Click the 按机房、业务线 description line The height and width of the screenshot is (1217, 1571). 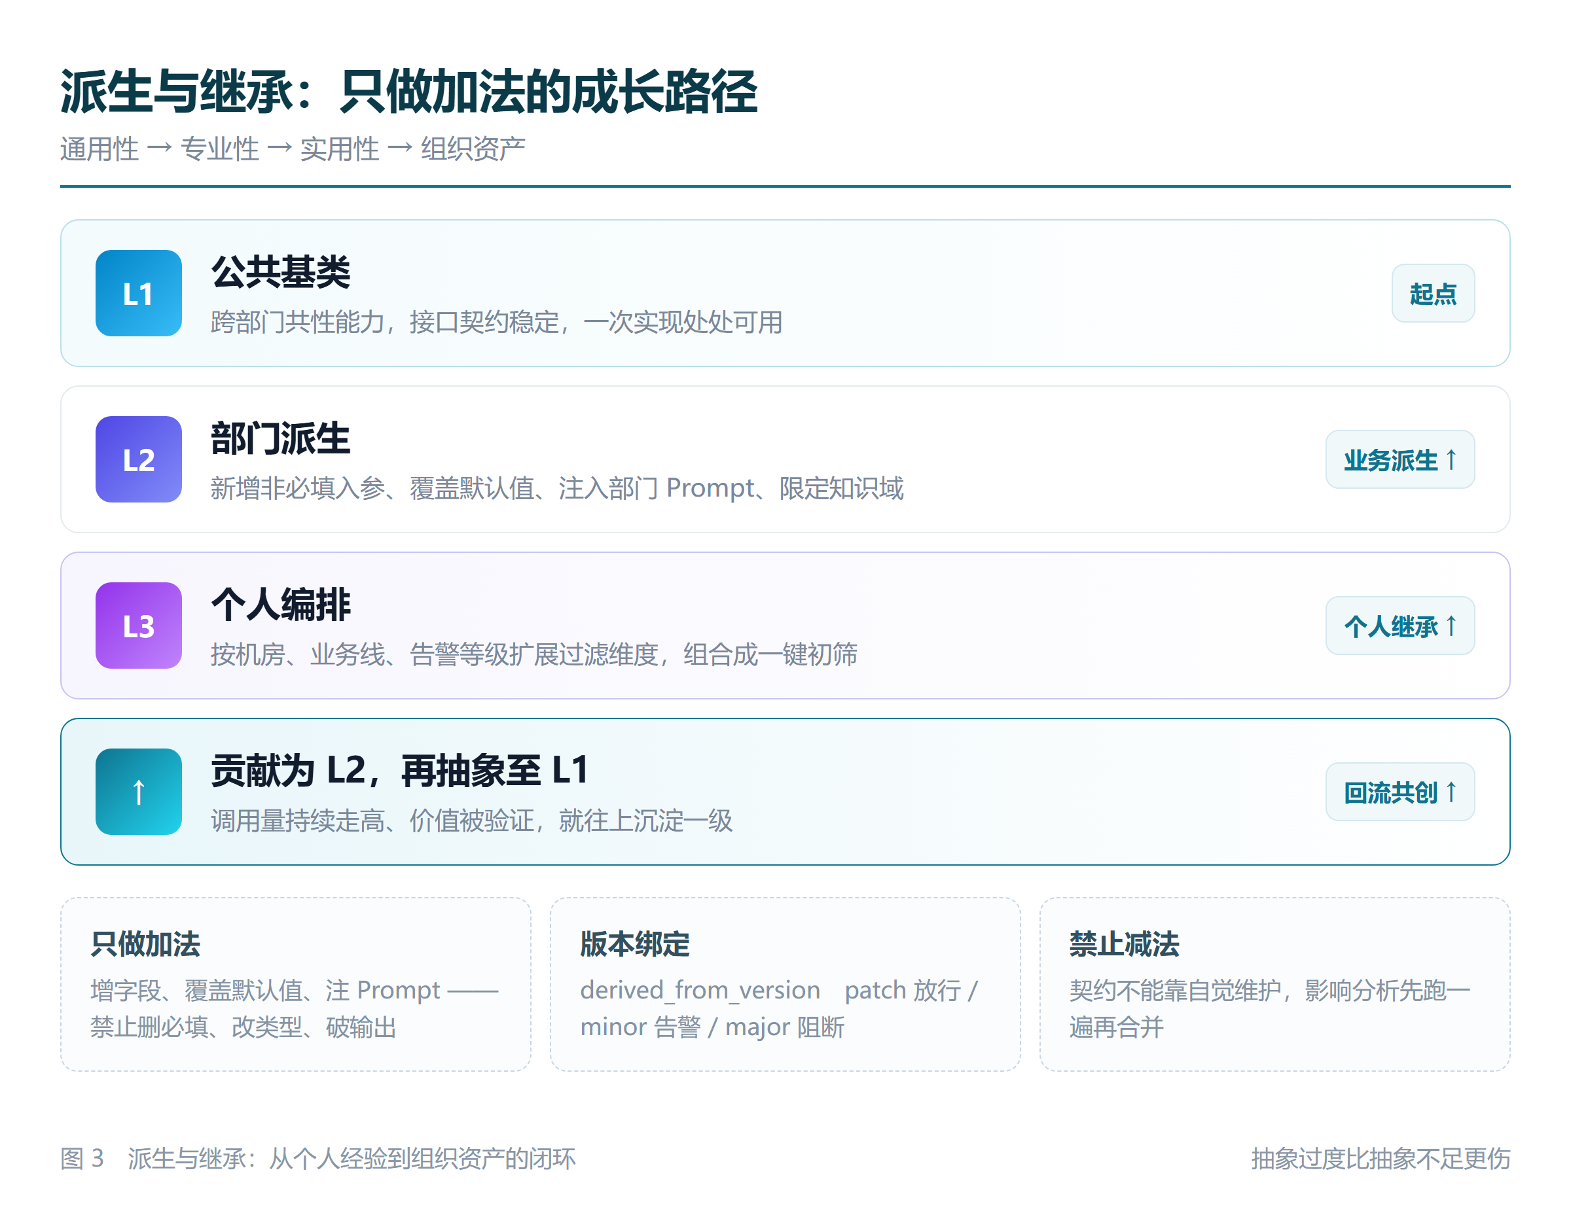pyautogui.click(x=533, y=654)
